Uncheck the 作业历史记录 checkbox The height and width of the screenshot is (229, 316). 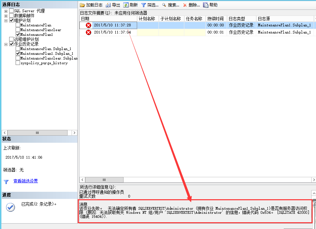tap(12, 44)
